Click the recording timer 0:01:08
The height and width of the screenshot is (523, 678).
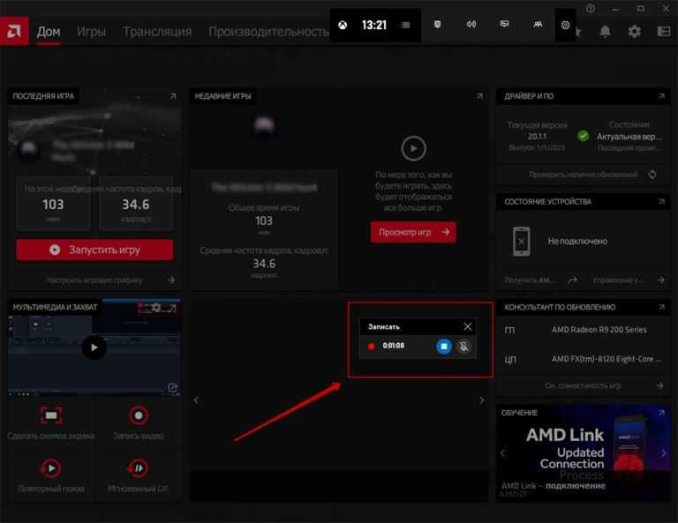pyautogui.click(x=394, y=346)
